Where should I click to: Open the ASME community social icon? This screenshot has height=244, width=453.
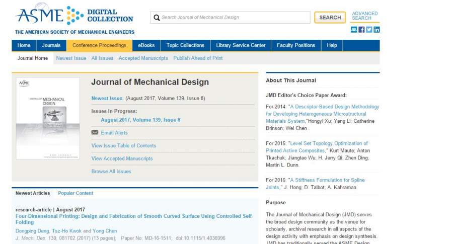[x=354, y=30]
